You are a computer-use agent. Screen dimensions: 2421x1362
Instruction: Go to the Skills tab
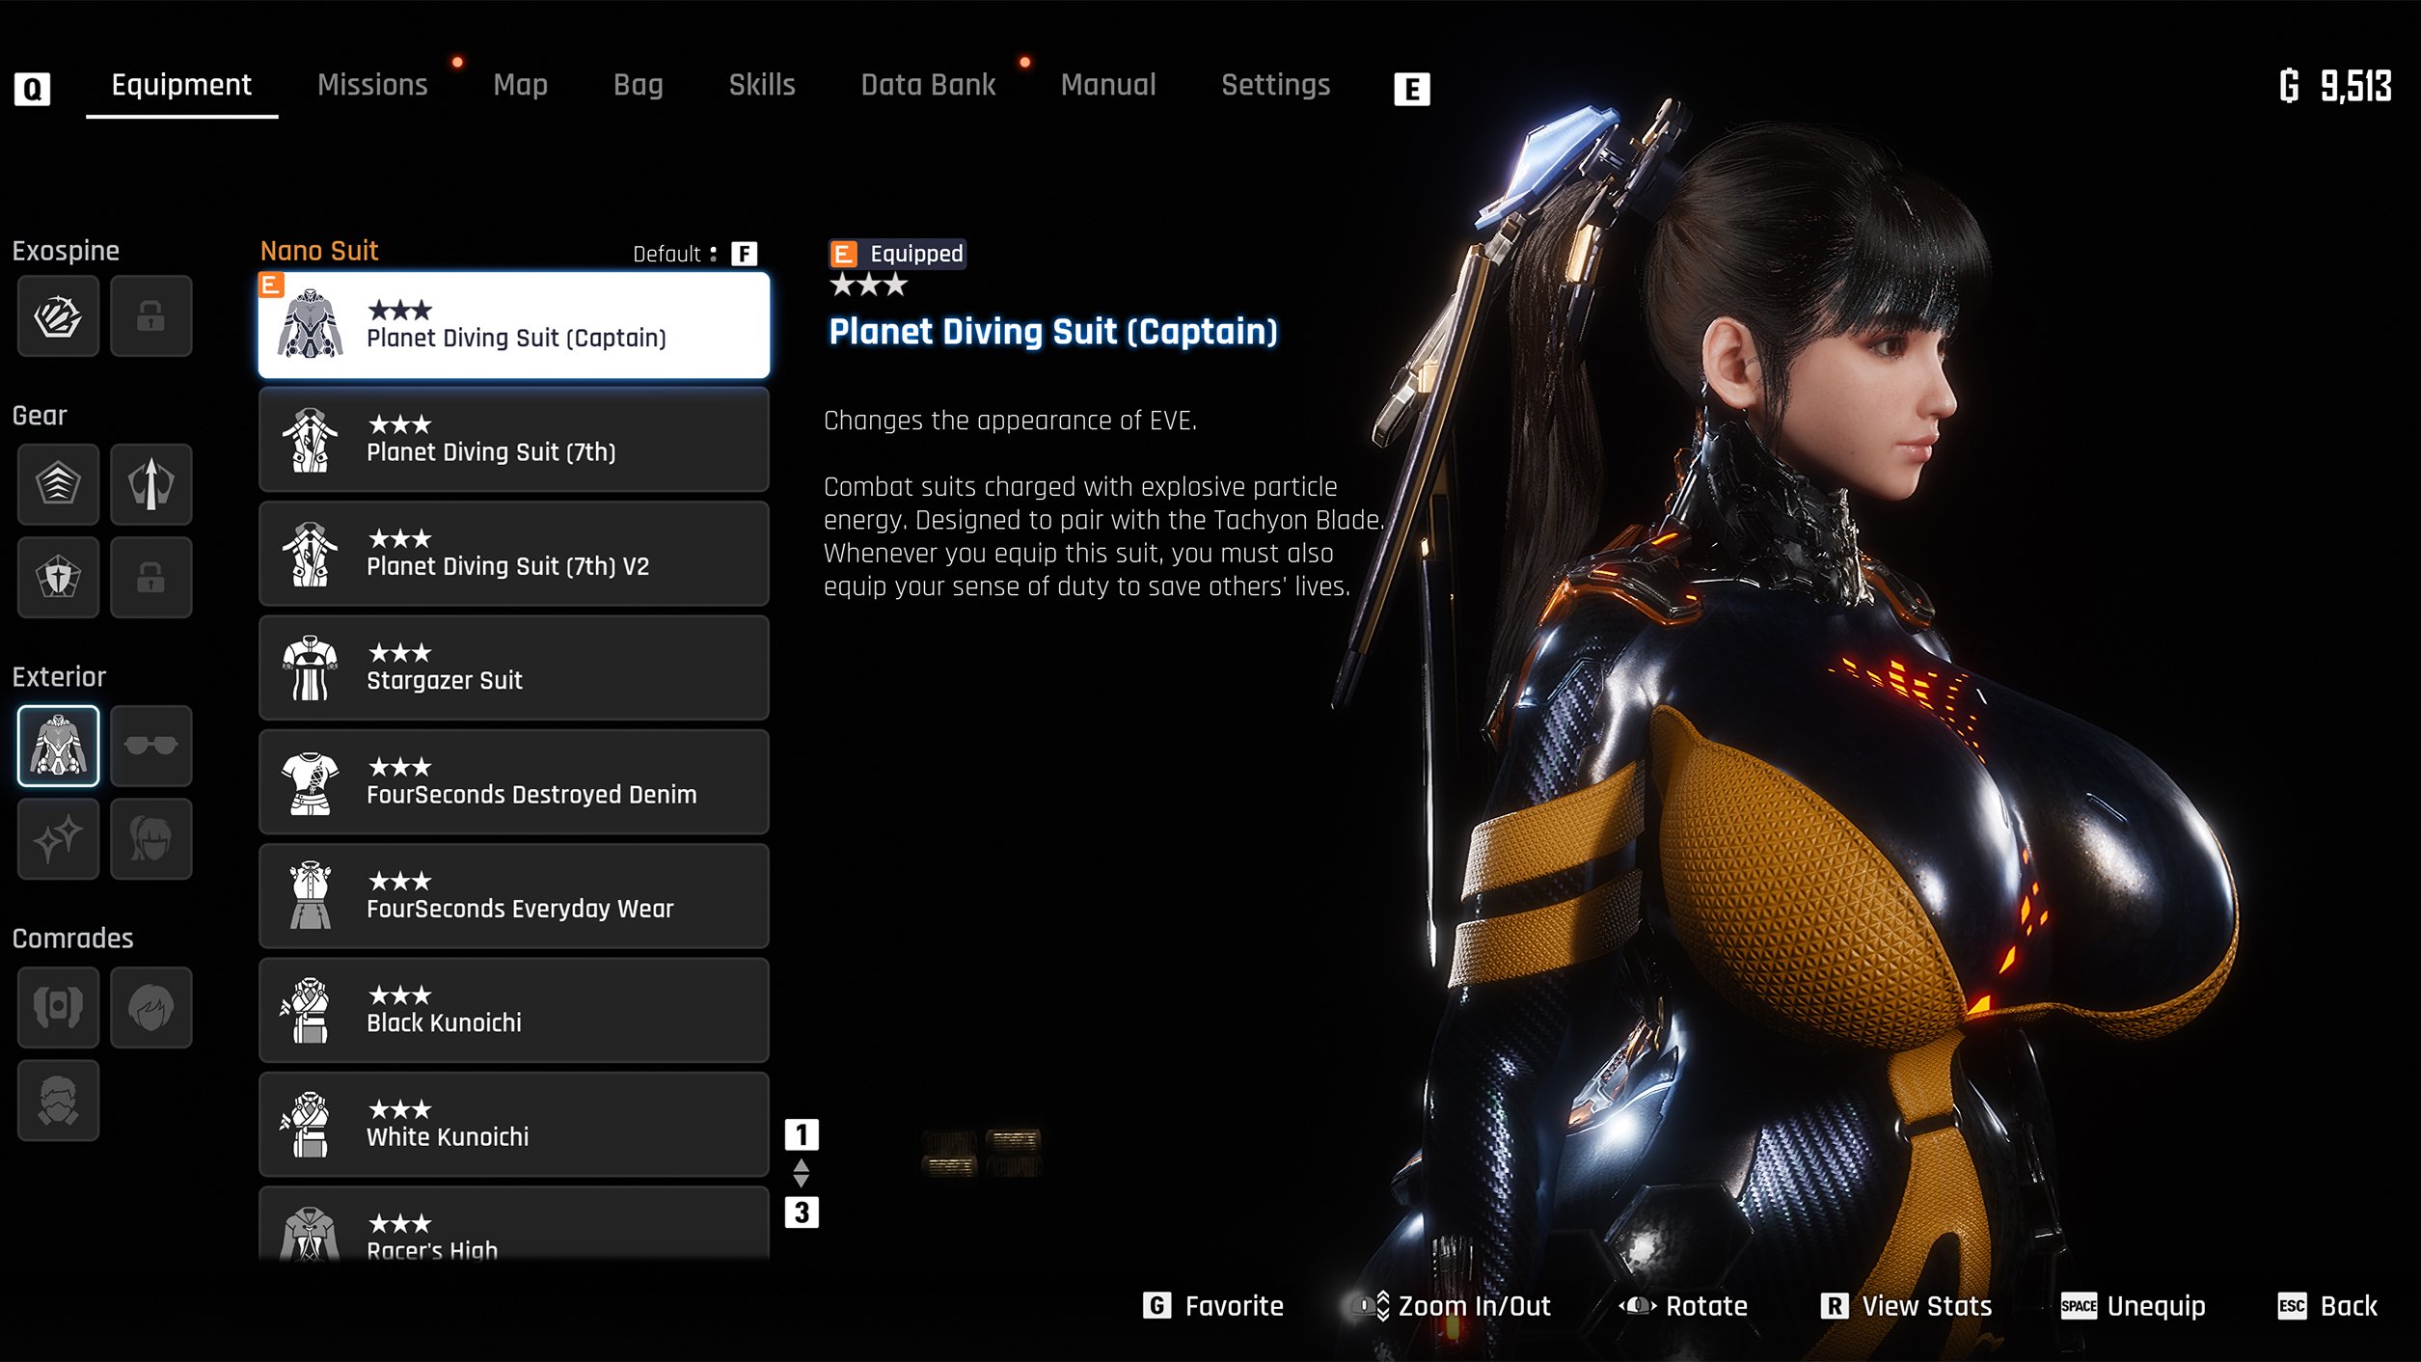tap(762, 85)
